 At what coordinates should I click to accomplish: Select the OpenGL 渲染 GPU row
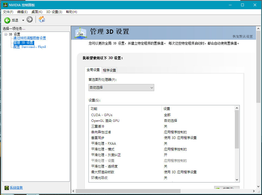(x=162, y=121)
